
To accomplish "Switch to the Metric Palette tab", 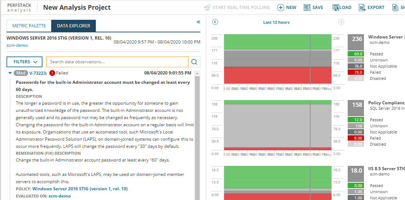I will (x=29, y=26).
